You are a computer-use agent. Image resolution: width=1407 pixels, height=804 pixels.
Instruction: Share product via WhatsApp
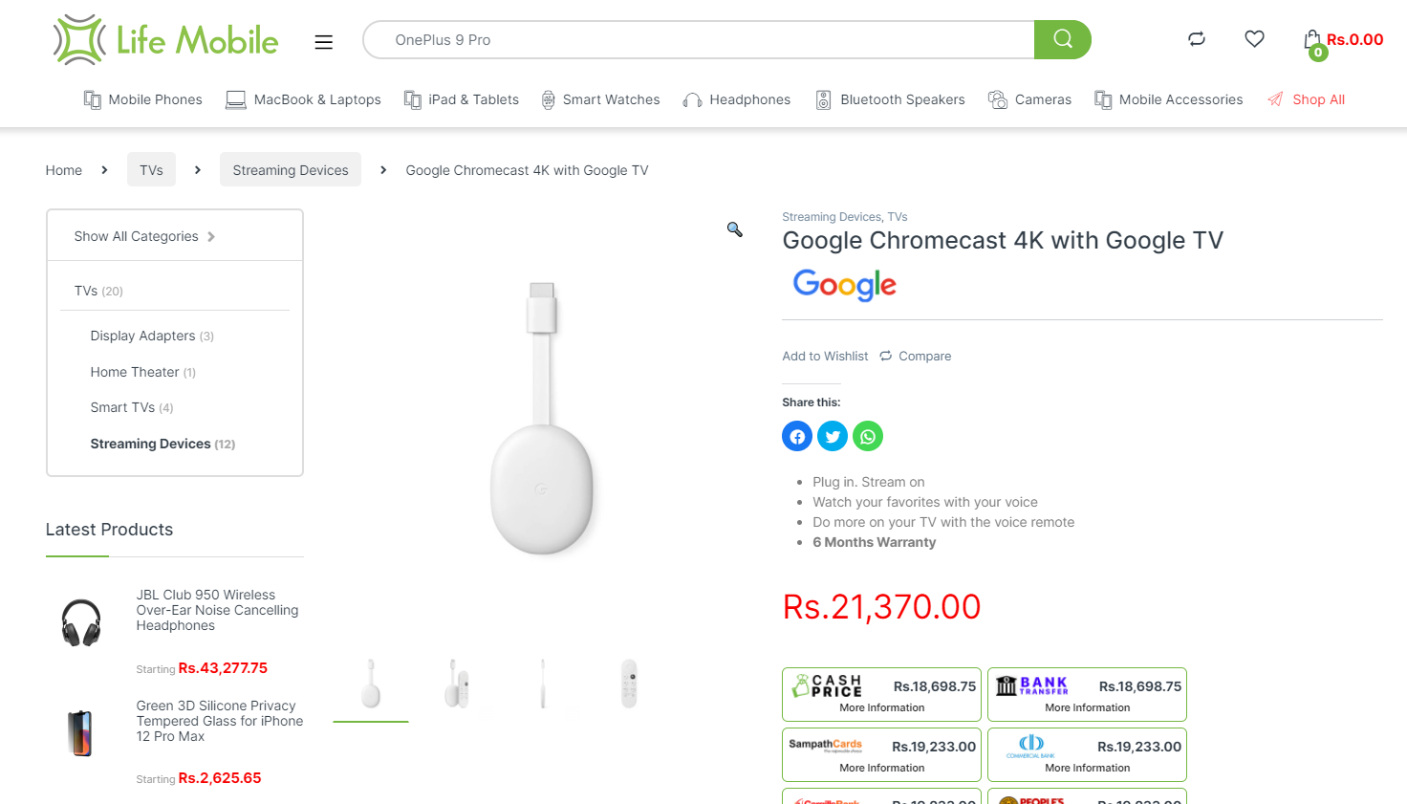(x=868, y=436)
